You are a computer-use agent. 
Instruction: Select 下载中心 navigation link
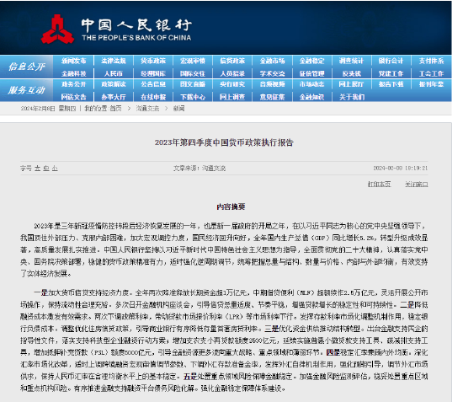pyautogui.click(x=193, y=97)
